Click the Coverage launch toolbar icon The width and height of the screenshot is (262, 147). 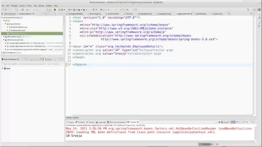[x=79, y=10]
